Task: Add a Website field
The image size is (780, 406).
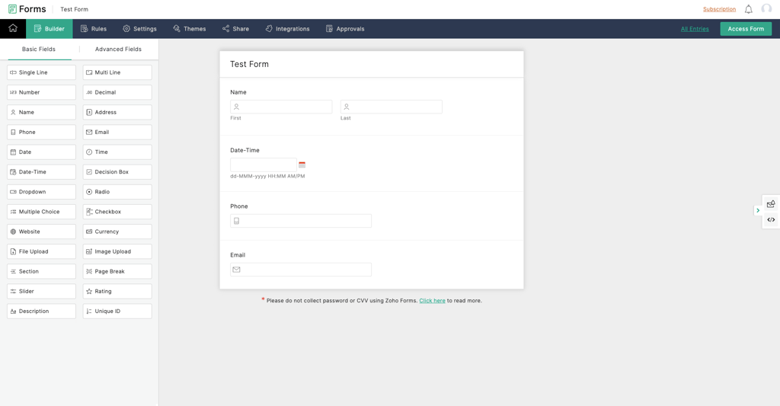Action: click(x=41, y=232)
